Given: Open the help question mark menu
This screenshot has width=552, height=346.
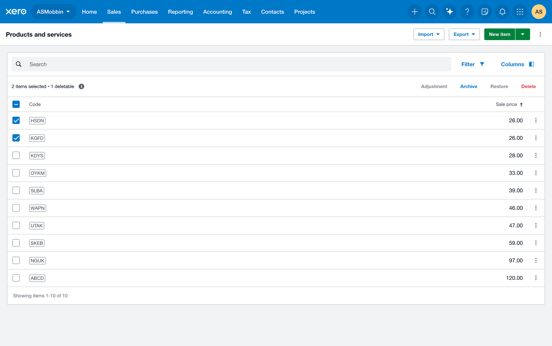Looking at the screenshot, I should [x=467, y=12].
